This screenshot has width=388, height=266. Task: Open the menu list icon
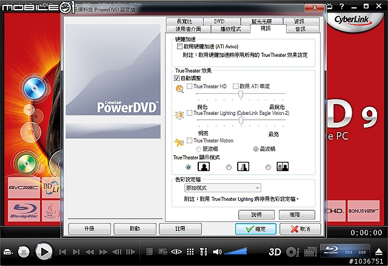click(150, 252)
